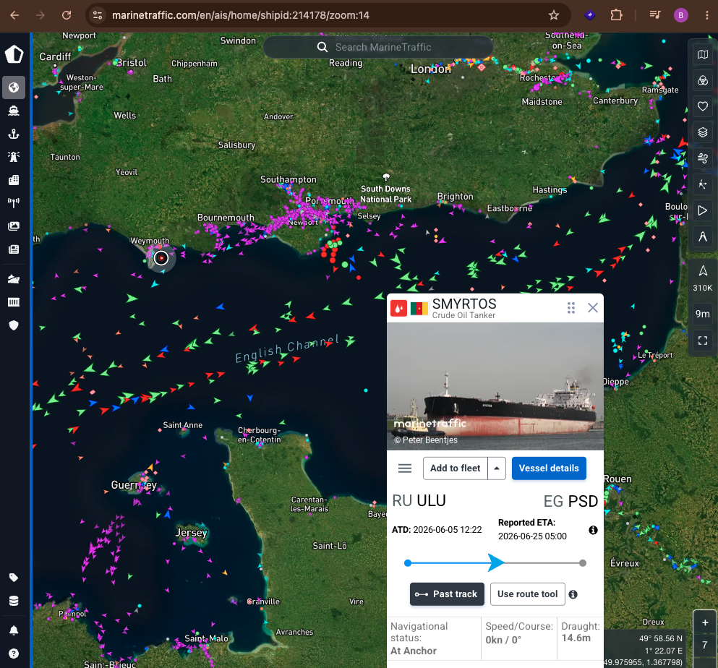Open the News newspaper icon
The image size is (718, 668).
pyautogui.click(x=14, y=249)
